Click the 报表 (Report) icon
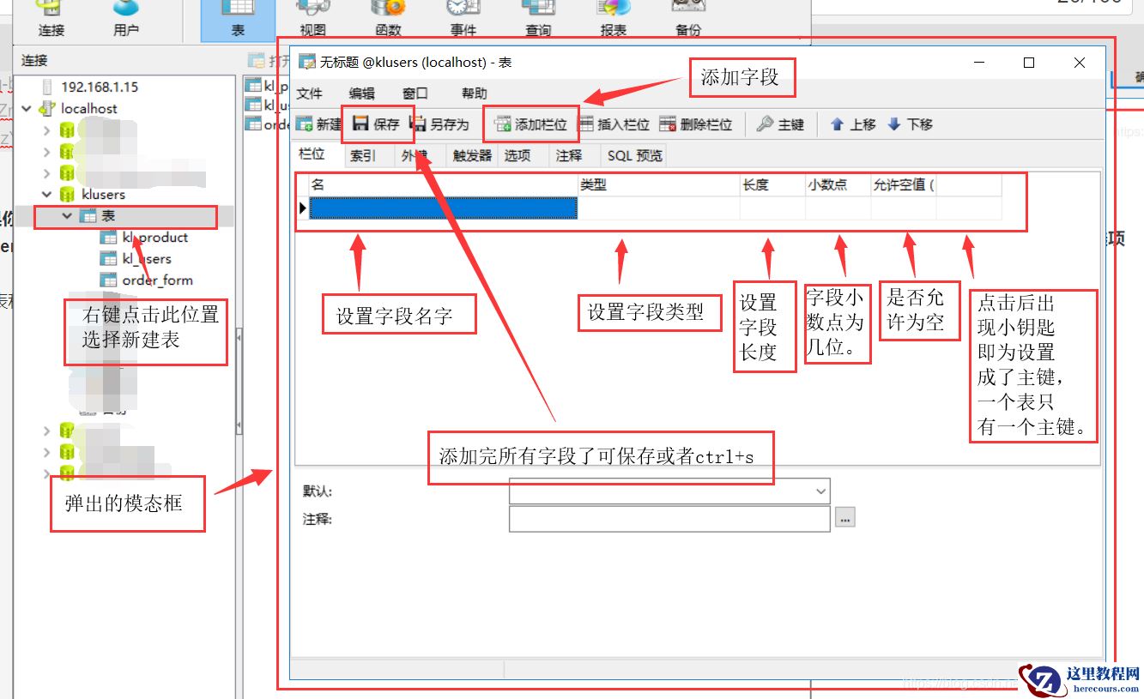This screenshot has height=699, width=1144. tap(612, 17)
